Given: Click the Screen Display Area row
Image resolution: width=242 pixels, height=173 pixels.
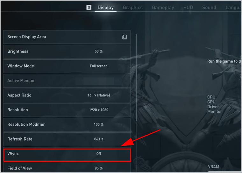Looking at the screenshot, I should pos(67,37).
